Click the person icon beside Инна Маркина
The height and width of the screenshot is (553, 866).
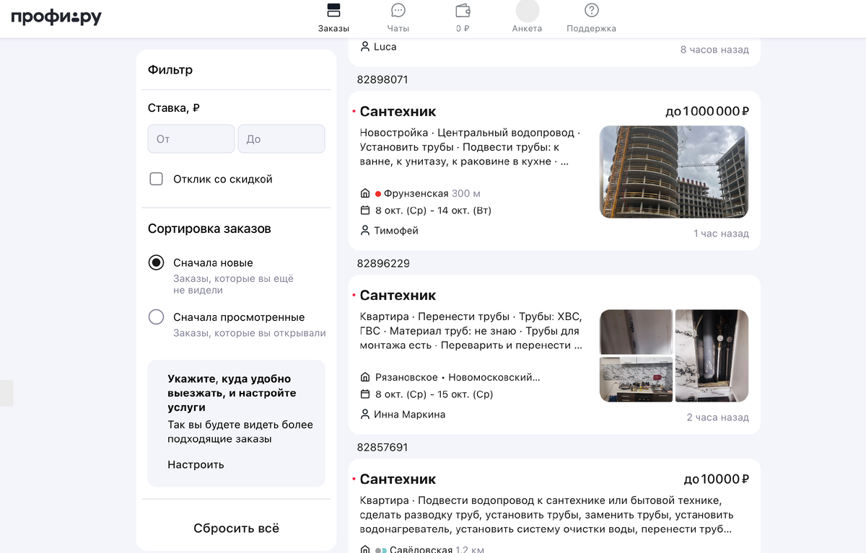(x=365, y=415)
